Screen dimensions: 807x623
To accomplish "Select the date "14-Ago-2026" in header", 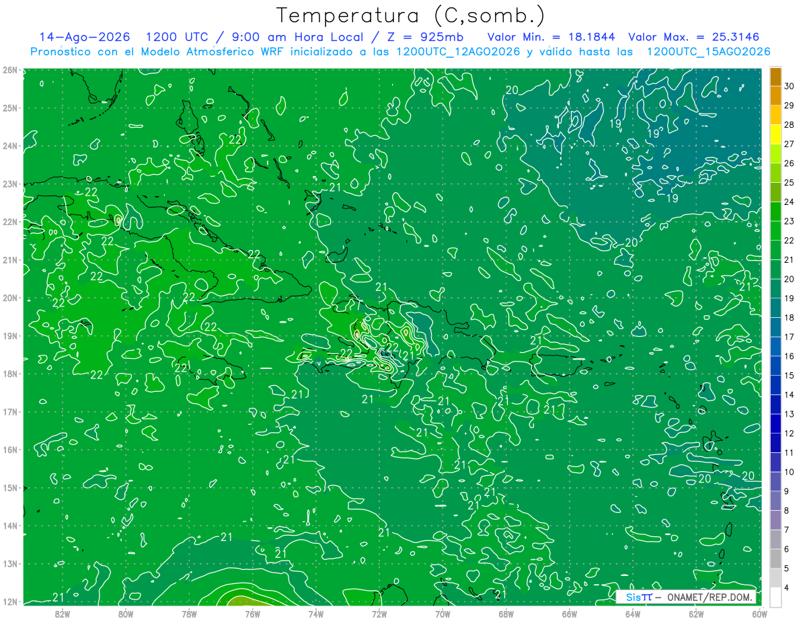I will coord(85,37).
